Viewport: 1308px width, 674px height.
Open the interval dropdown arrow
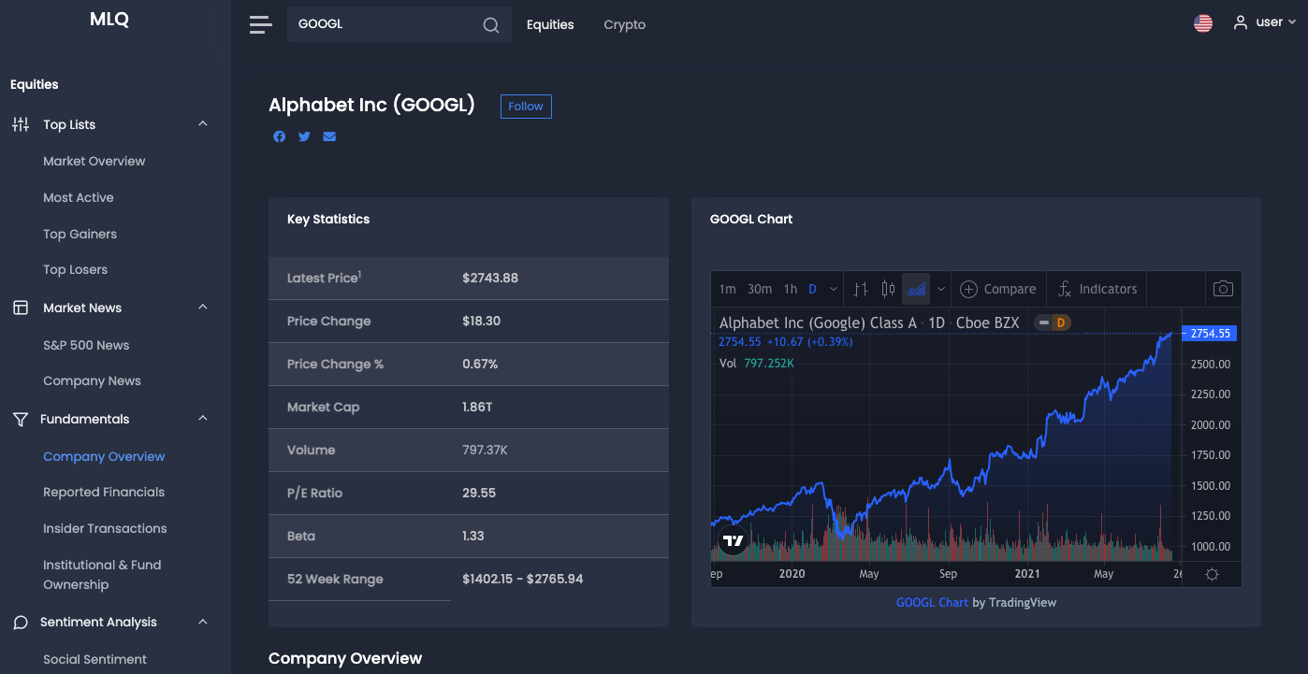(x=834, y=289)
